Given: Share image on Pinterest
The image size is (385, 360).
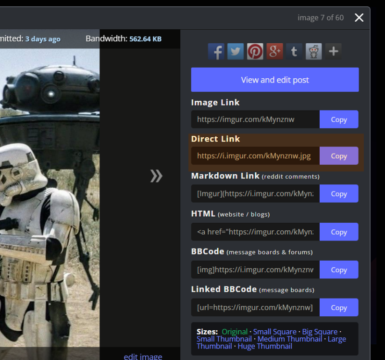Looking at the screenshot, I should [x=255, y=51].
